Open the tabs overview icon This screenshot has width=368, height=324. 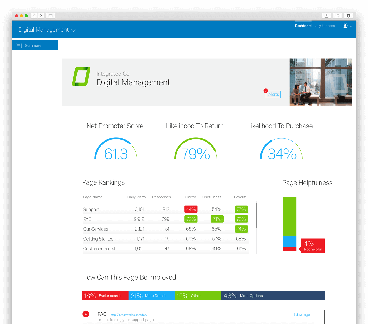[338, 16]
